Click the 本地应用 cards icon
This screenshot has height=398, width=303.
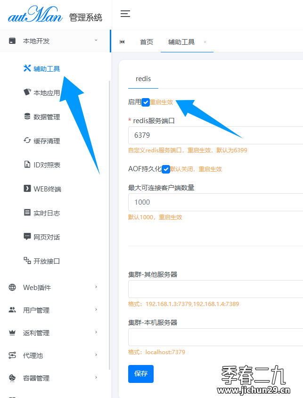click(x=27, y=92)
